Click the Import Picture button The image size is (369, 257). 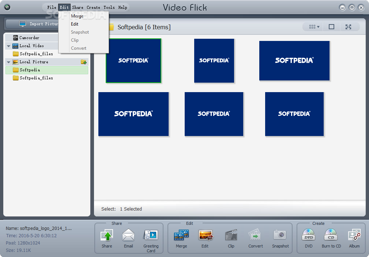pyautogui.click(x=32, y=24)
